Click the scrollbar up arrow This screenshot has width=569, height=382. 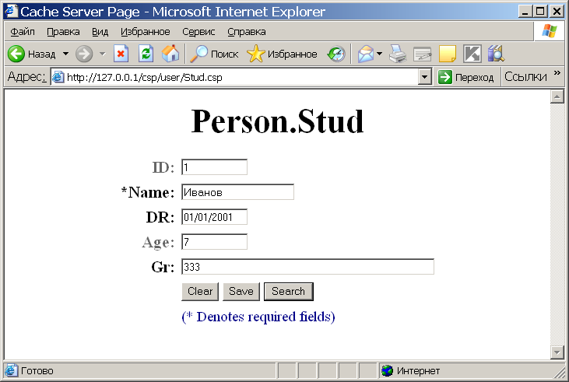point(557,96)
